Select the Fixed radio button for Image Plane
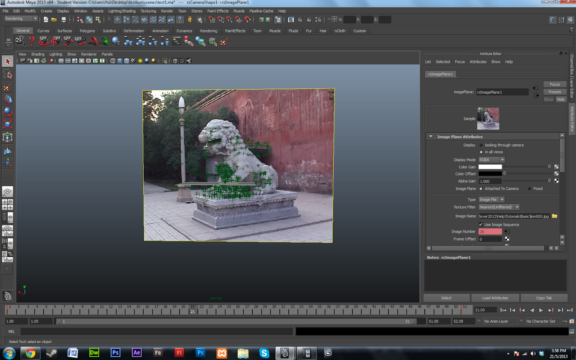Image resolution: width=576 pixels, height=360 pixels. [x=529, y=188]
